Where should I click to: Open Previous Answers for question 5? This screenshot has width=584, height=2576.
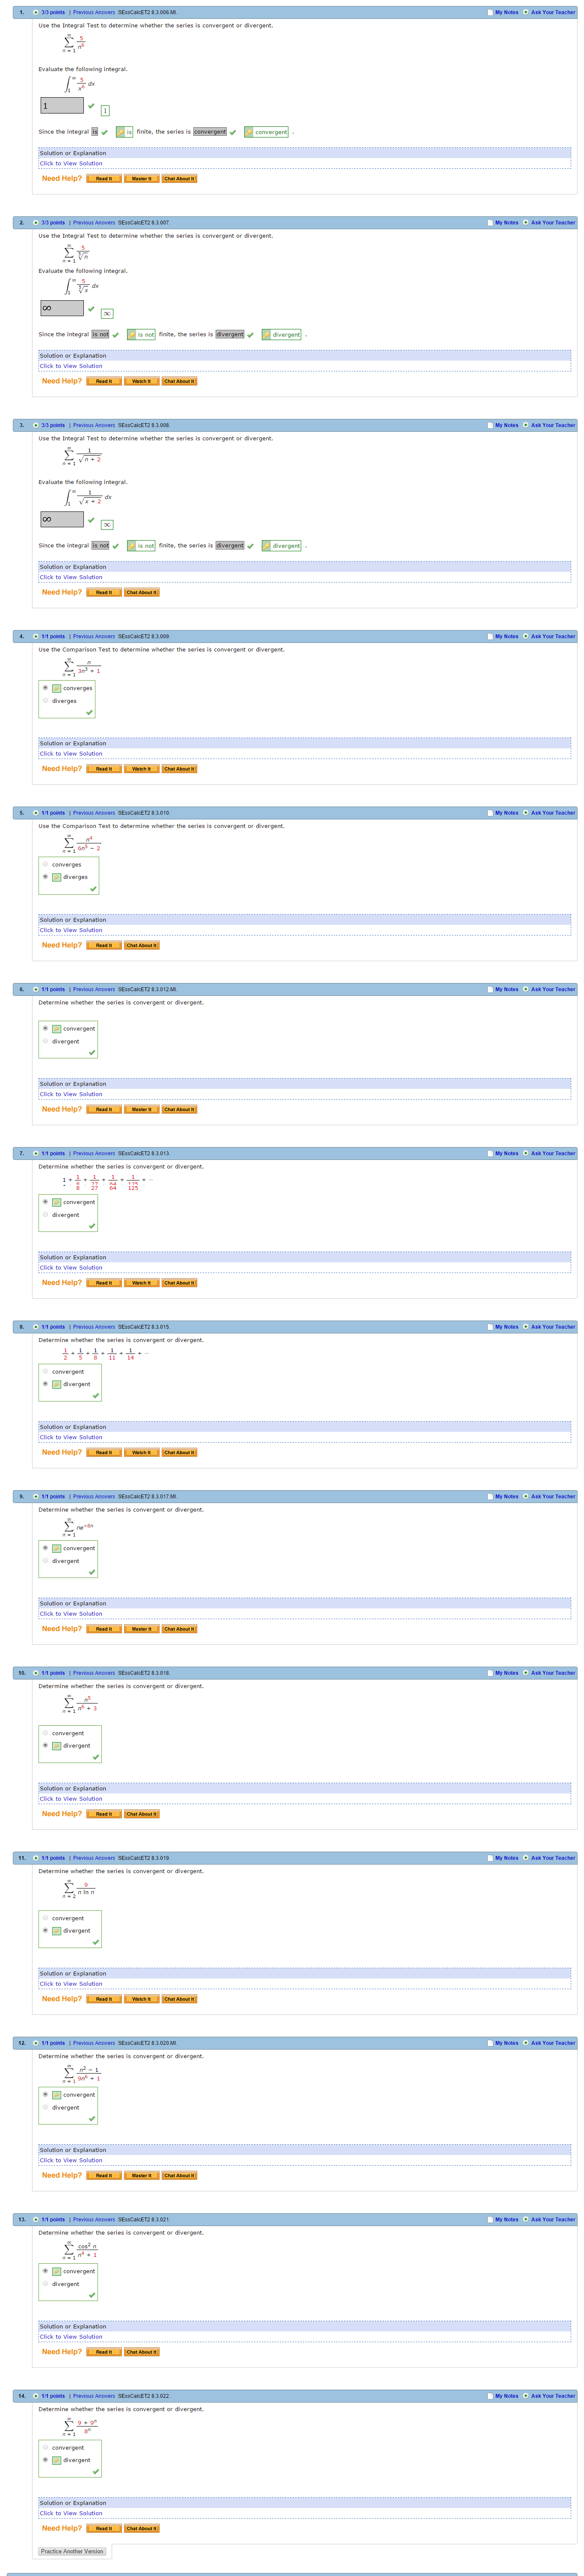(94, 813)
